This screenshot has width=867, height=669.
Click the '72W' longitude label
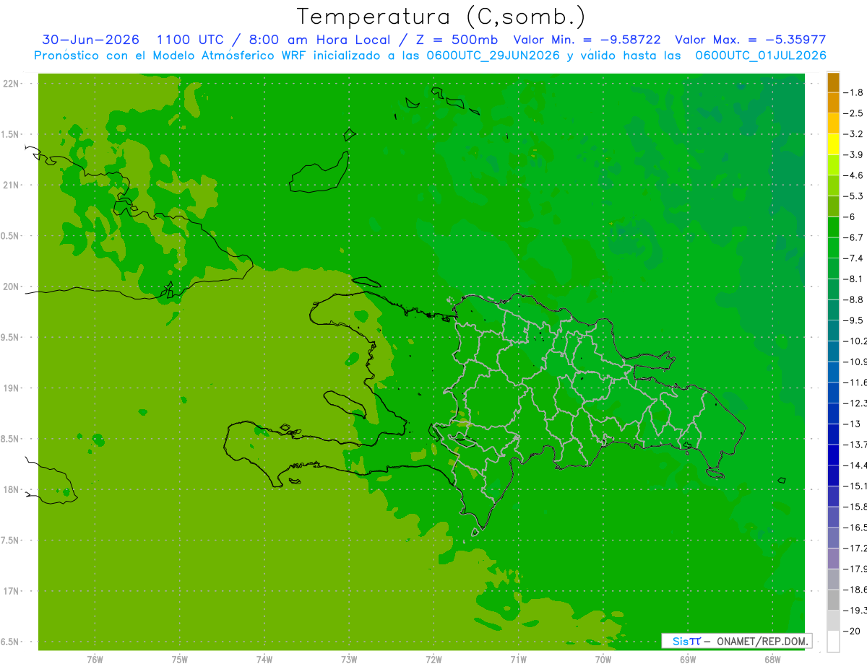tap(433, 660)
